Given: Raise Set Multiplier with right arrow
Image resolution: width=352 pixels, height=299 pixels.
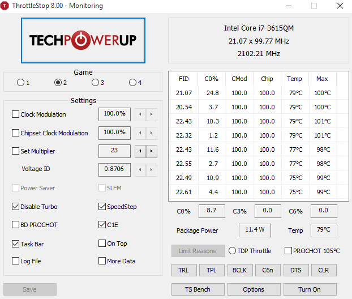Looking at the screenshot, I should tap(151, 151).
